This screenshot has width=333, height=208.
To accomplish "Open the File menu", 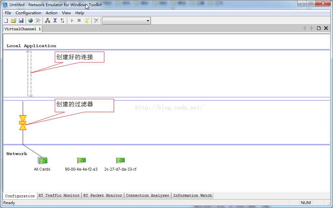I will point(8,13).
